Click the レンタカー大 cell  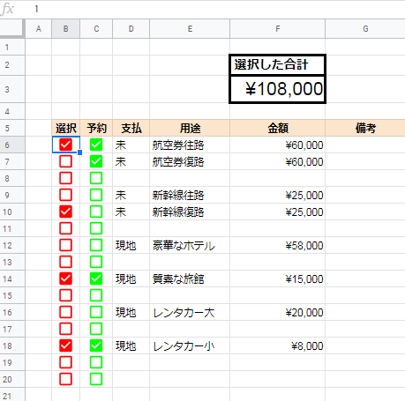(x=190, y=312)
